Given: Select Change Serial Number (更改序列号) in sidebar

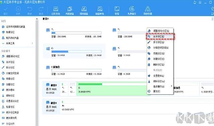Looking at the screenshot, I should coord(9,118).
